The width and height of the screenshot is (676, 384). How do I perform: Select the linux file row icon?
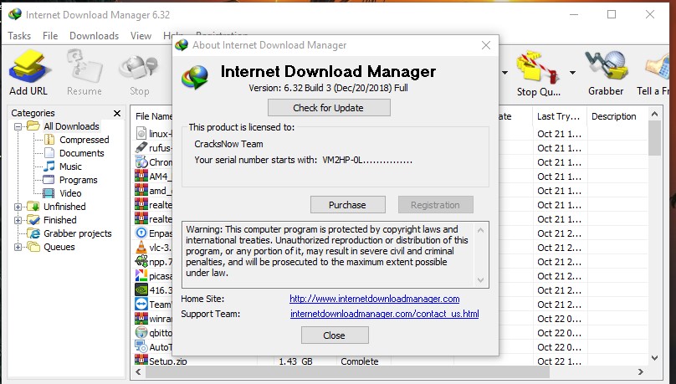[x=141, y=134]
